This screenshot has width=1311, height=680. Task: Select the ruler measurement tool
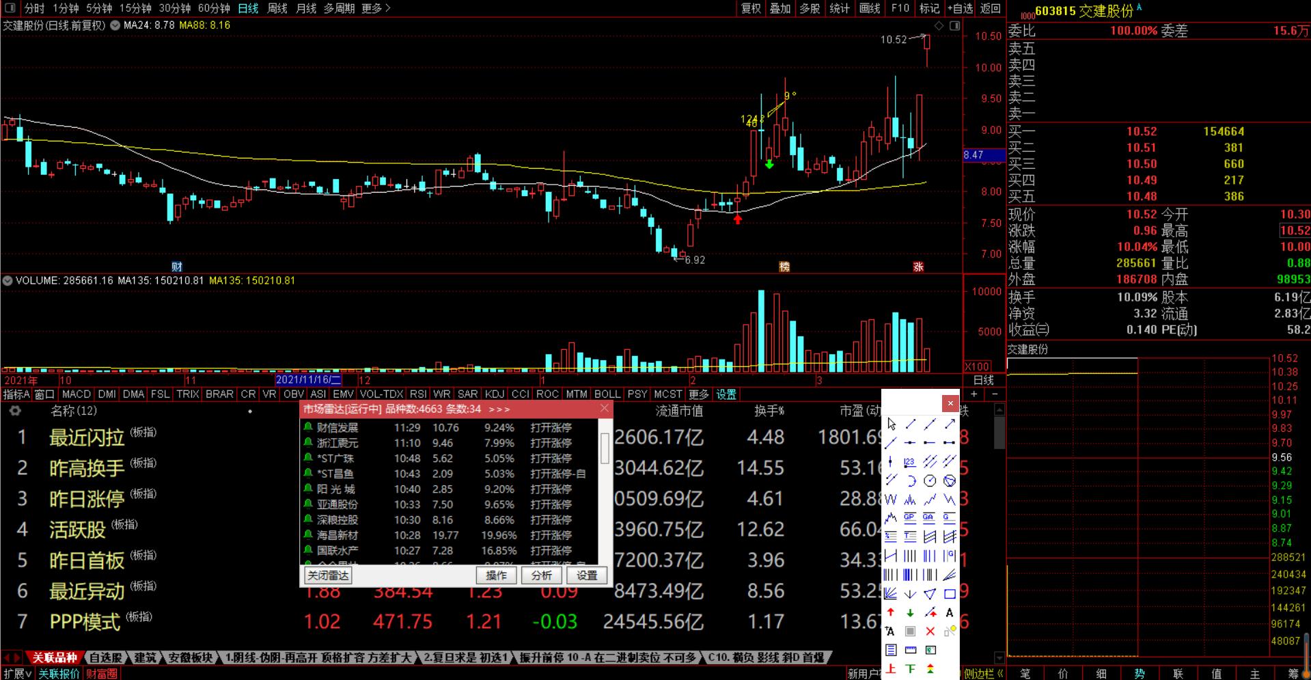[x=910, y=650]
